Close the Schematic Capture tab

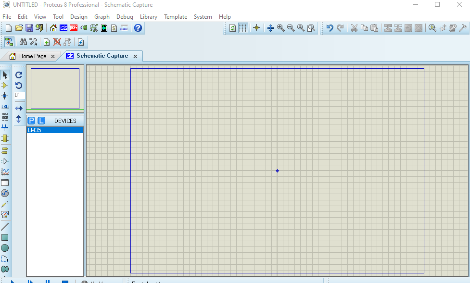[135, 56]
